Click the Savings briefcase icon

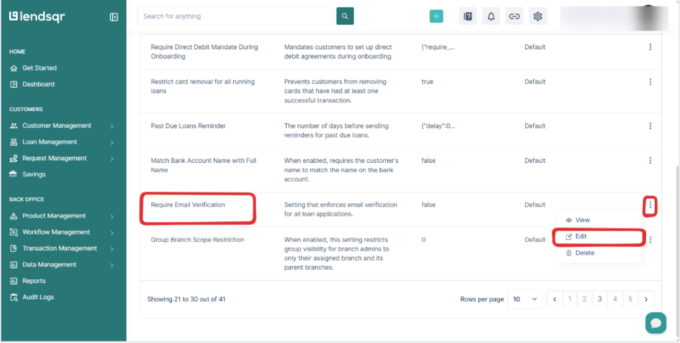click(x=13, y=174)
